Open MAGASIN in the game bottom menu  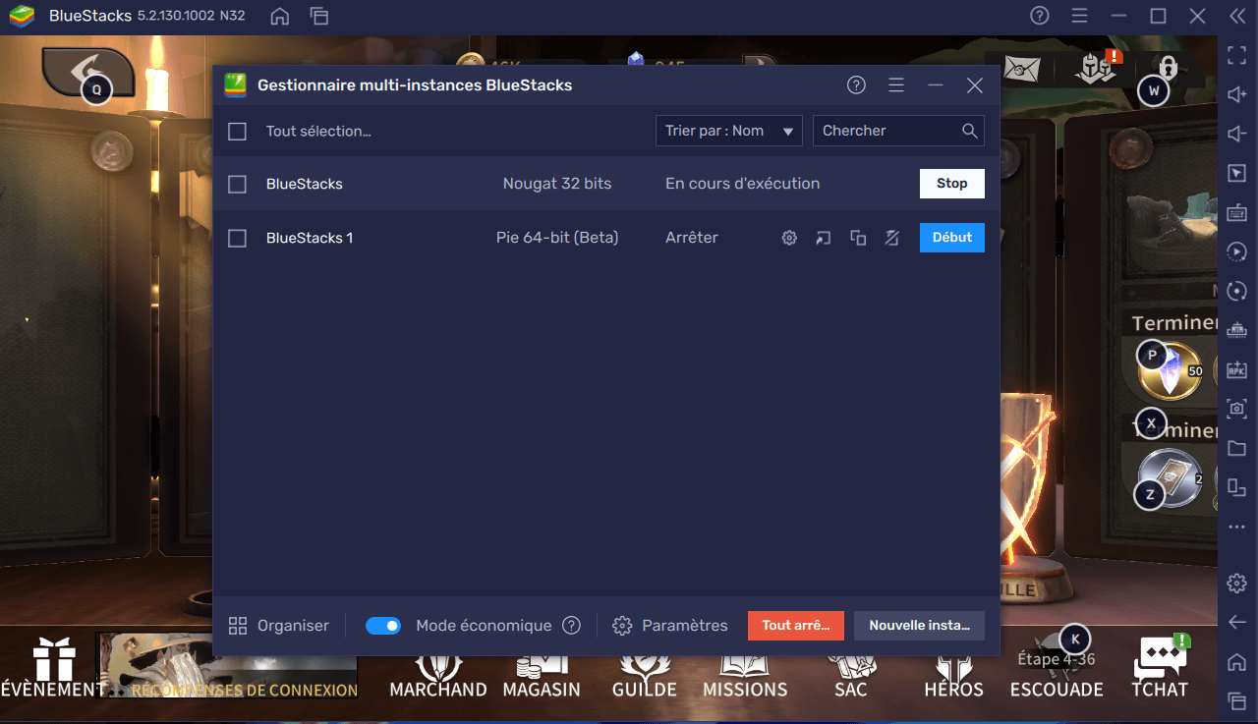542,675
